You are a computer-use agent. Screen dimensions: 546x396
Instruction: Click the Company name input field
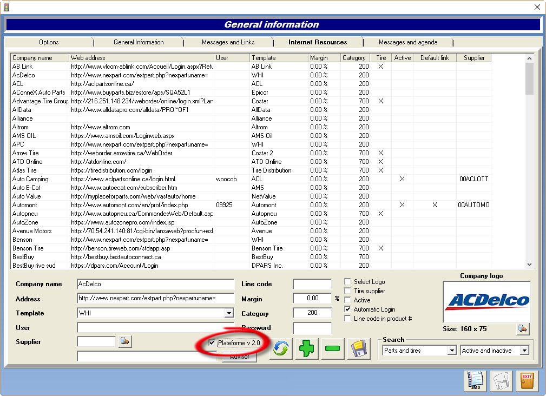156,284
